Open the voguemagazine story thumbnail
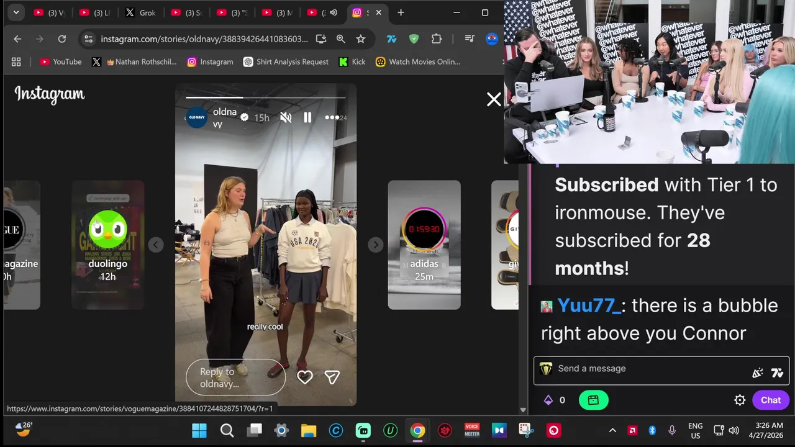This screenshot has height=447, width=795. click(22, 245)
